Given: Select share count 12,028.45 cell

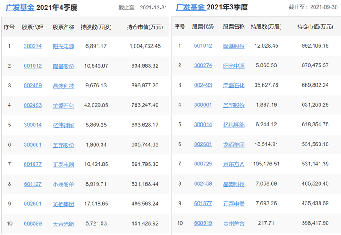Looking at the screenshot, I should pos(266,46).
